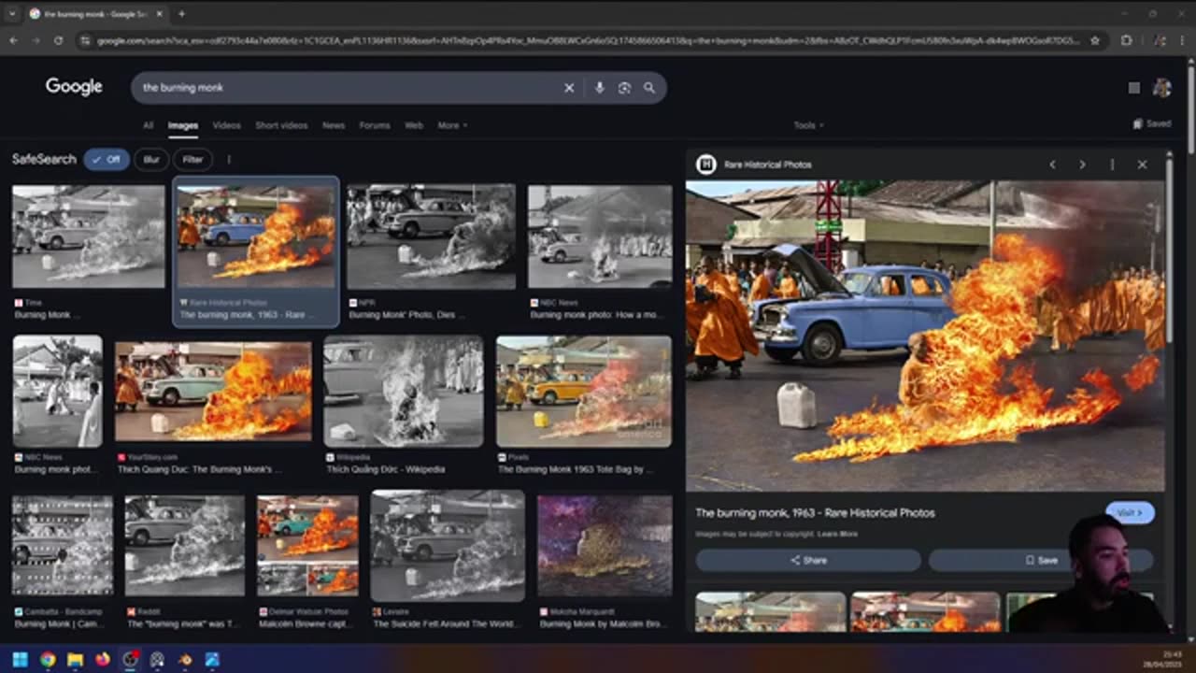Save the previewed image
Viewport: 1196px width, 673px height.
pos(1041,560)
